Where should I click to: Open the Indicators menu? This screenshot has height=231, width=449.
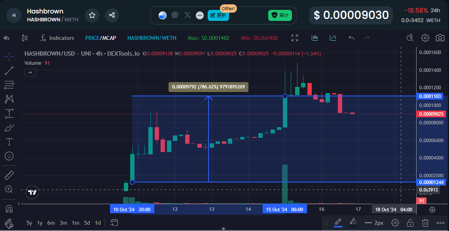click(57, 38)
